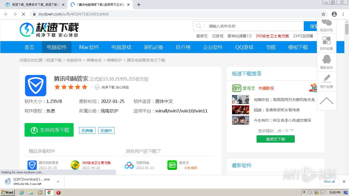Click Chrome icon in taskbar
Viewport: 349px width, 196px height.
(49, 192)
